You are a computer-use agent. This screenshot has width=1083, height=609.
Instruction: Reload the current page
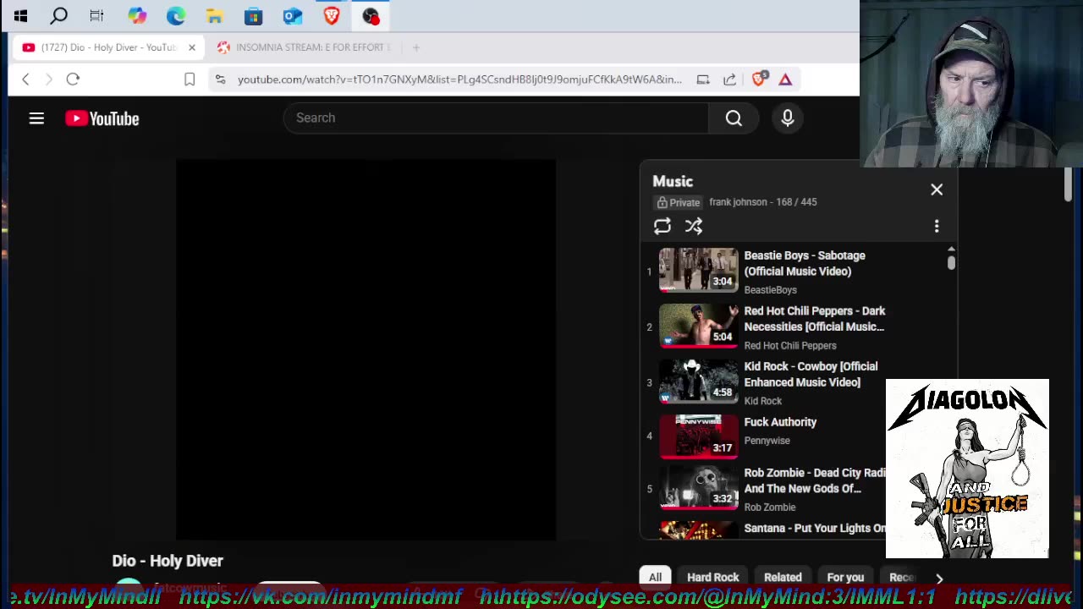[73, 79]
